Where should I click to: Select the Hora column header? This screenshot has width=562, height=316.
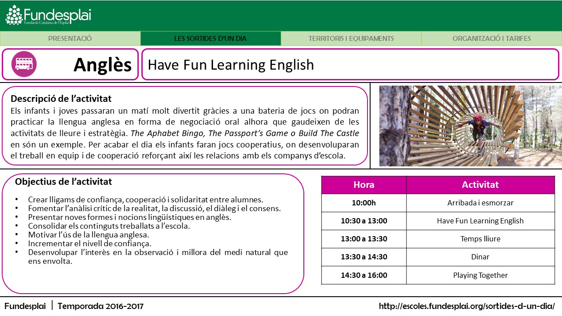coord(364,185)
